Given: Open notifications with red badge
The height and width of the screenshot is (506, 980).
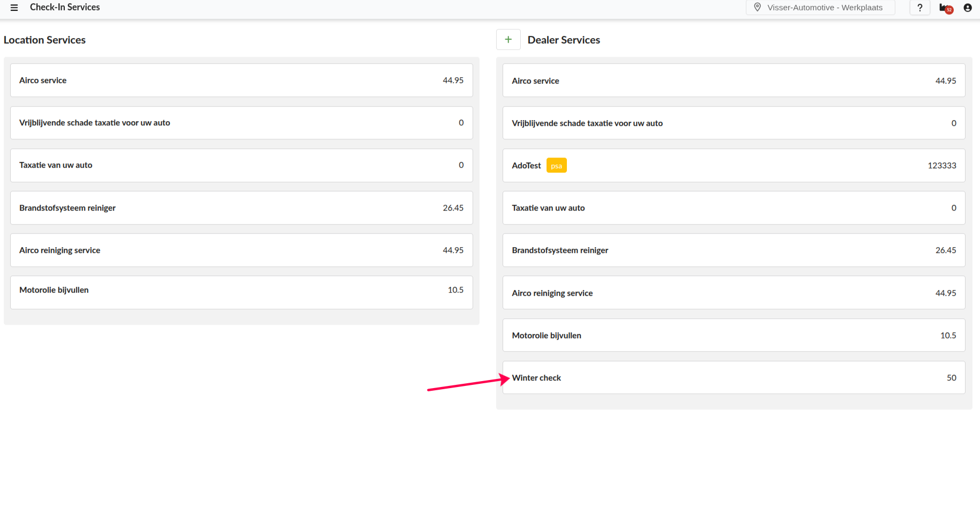Looking at the screenshot, I should [x=945, y=8].
